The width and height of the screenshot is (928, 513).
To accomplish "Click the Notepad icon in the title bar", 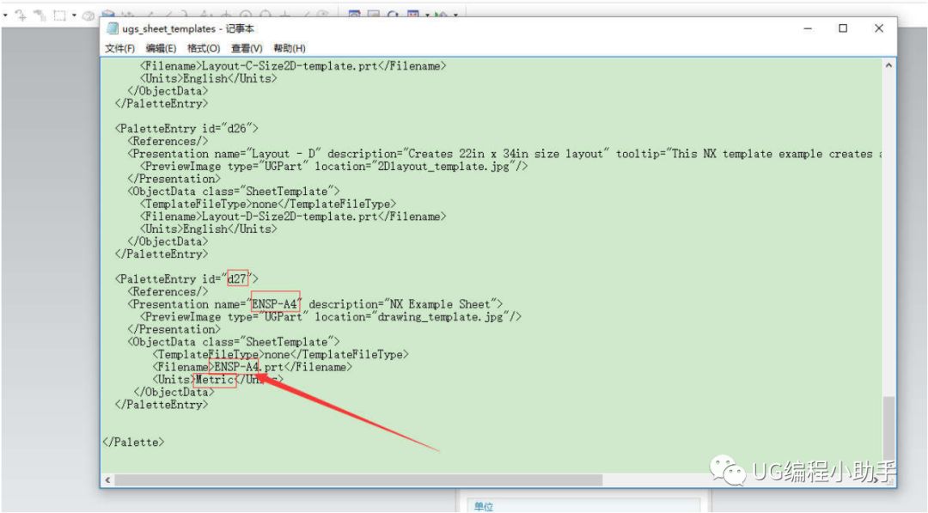I will coord(113,28).
